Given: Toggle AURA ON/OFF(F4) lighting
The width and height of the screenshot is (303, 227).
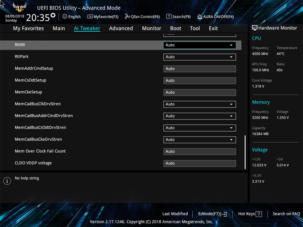Looking at the screenshot, I should [215, 16].
